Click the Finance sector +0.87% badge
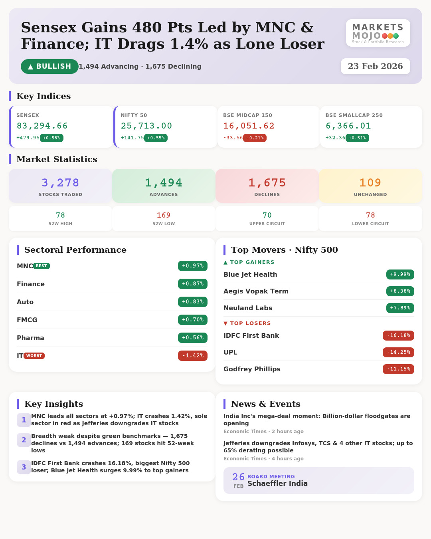Screen dimensions: 431x539 pyautogui.click(x=192, y=284)
